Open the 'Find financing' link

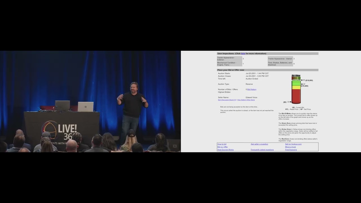(x=291, y=150)
